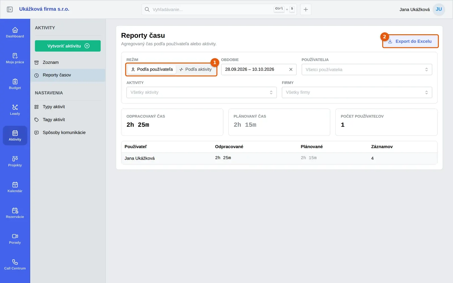This screenshot has height=283, width=453.
Task: Open Projekty section
Action: (x=15, y=161)
